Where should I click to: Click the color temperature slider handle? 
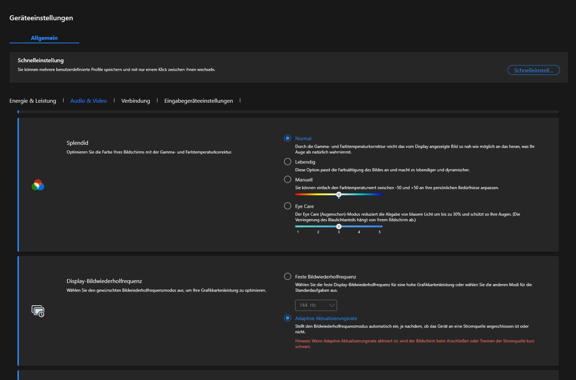(339, 195)
